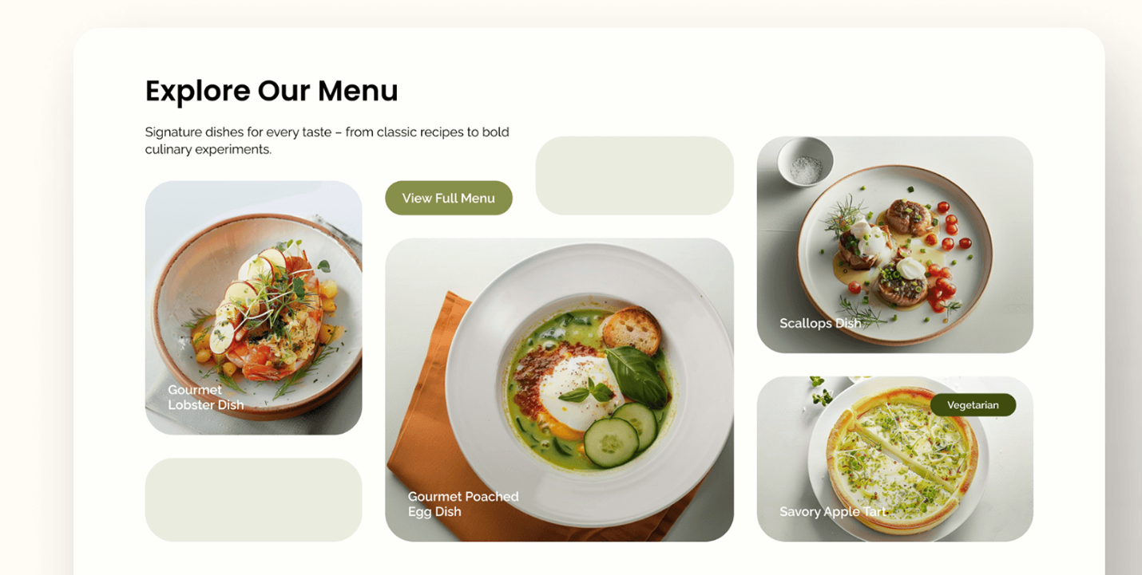Click the Signature dishes subtitle text
This screenshot has height=575, width=1142.
click(327, 140)
